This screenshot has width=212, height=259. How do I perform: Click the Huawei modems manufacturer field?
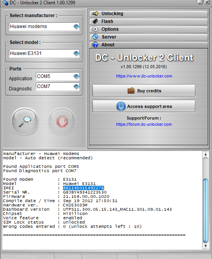[44, 26]
